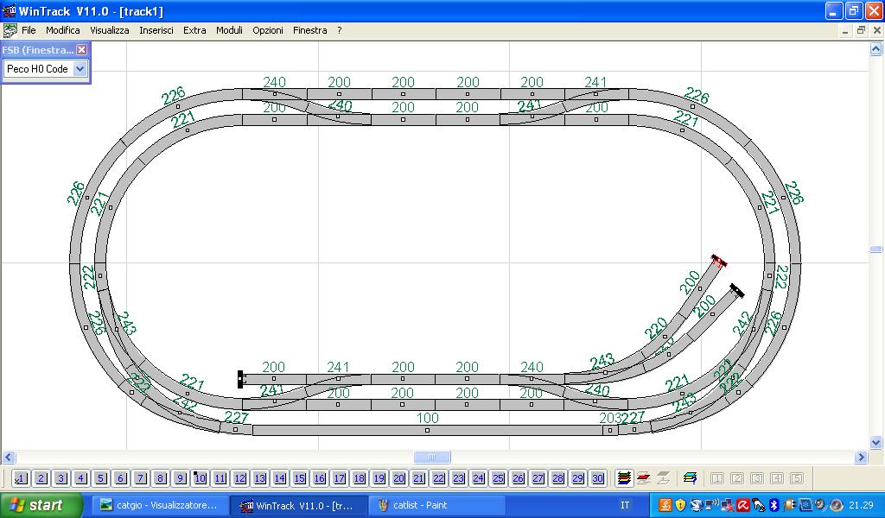Click the vertical scrollbar down arrow
This screenshot has height=518, width=885.
tap(876, 443)
